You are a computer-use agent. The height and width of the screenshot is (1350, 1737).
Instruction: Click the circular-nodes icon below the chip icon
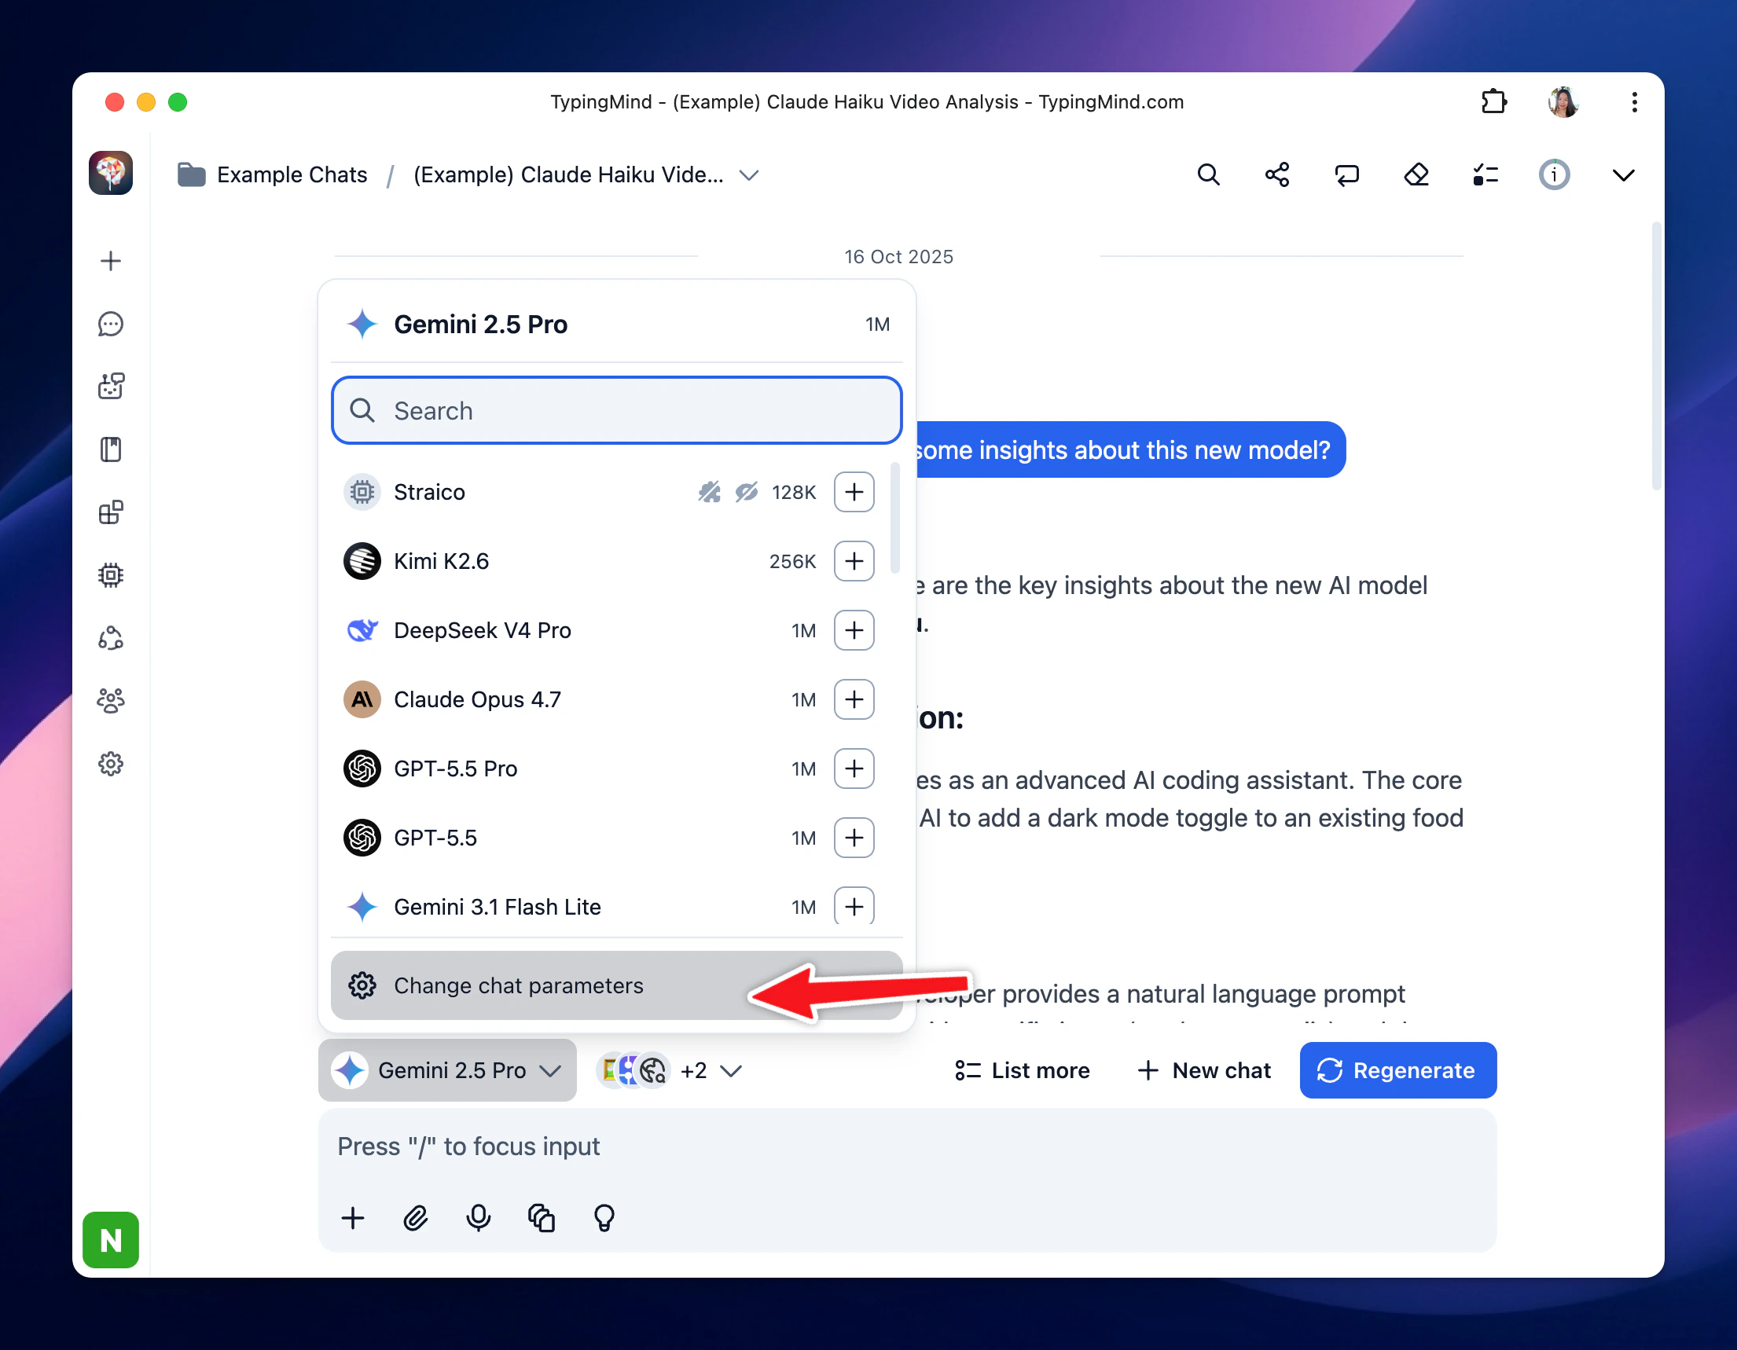pyautogui.click(x=111, y=637)
